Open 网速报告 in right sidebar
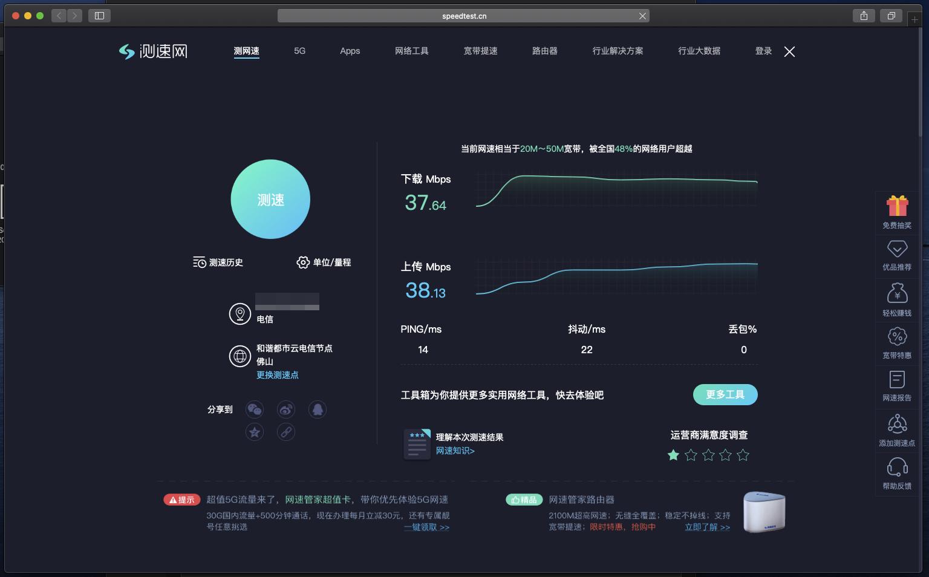The height and width of the screenshot is (577, 929). coord(897,386)
